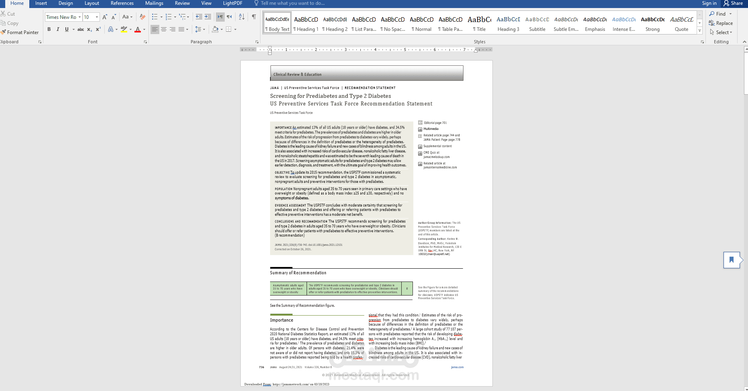Toggle underline formatting
This screenshot has height=391, width=748.
pyautogui.click(x=67, y=29)
